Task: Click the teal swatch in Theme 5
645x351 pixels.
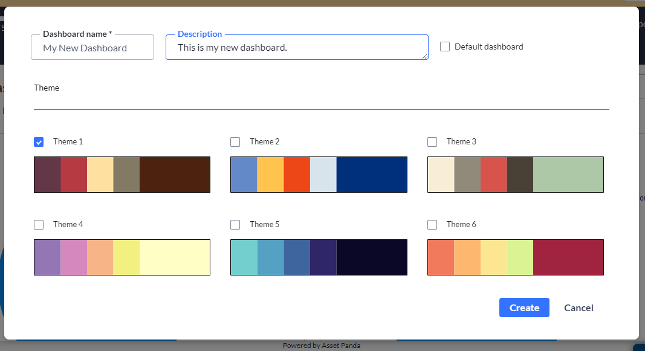Action: (244, 257)
